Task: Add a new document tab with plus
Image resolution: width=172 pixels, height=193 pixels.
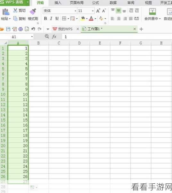Action: click(141, 29)
